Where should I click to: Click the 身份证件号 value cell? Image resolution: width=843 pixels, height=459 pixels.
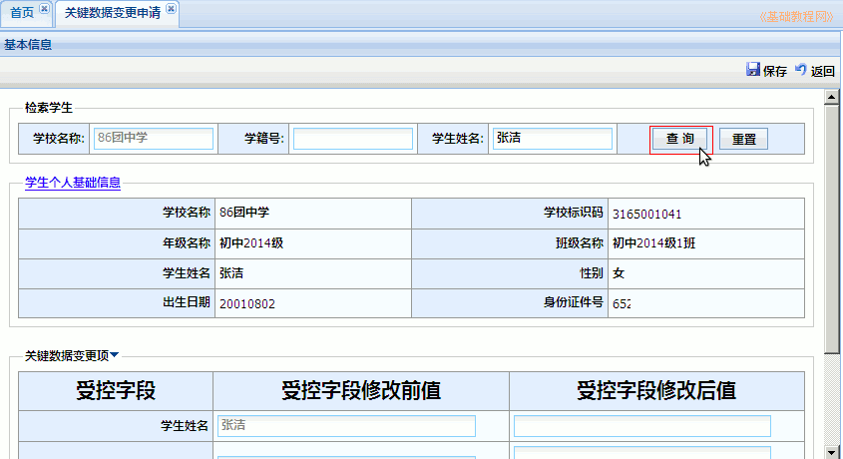coord(706,303)
